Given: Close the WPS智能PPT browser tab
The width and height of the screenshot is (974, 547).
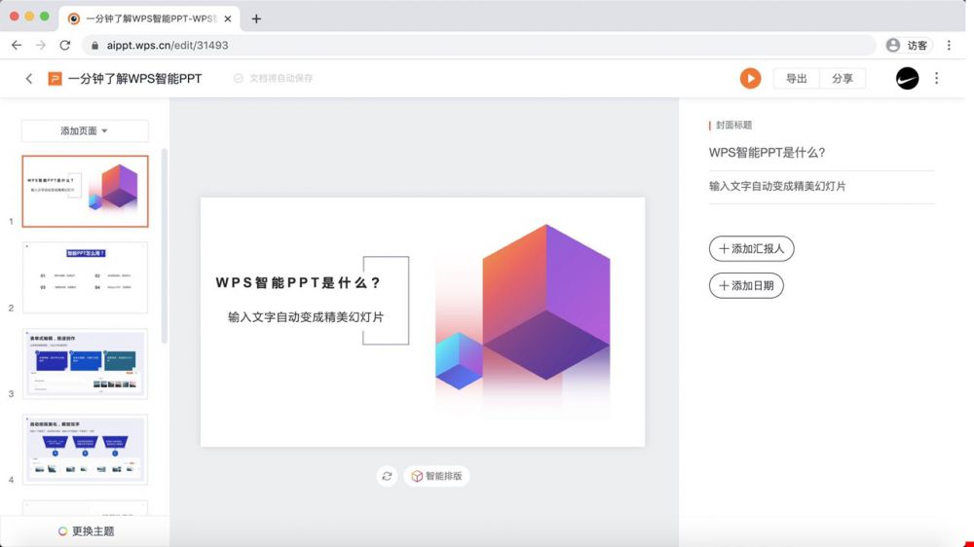Looking at the screenshot, I should 227,18.
